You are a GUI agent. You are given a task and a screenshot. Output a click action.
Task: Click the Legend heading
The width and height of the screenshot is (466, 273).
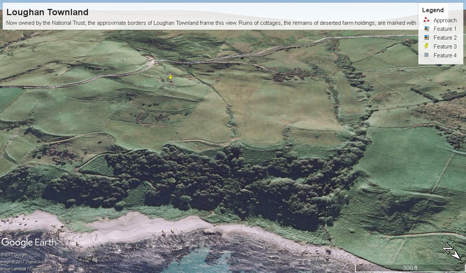click(433, 10)
